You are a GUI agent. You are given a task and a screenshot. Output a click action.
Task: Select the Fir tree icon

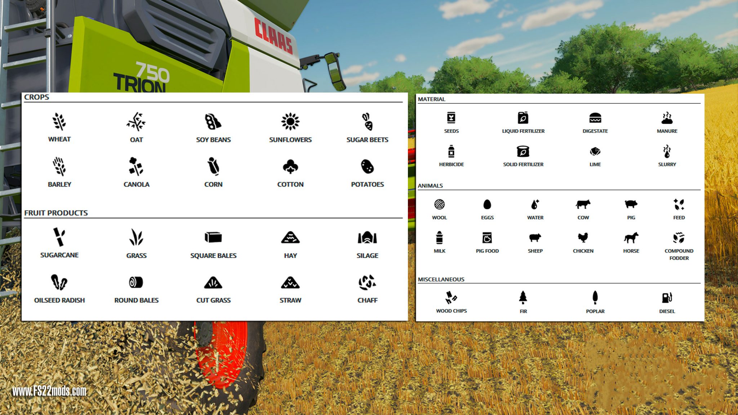click(x=523, y=298)
